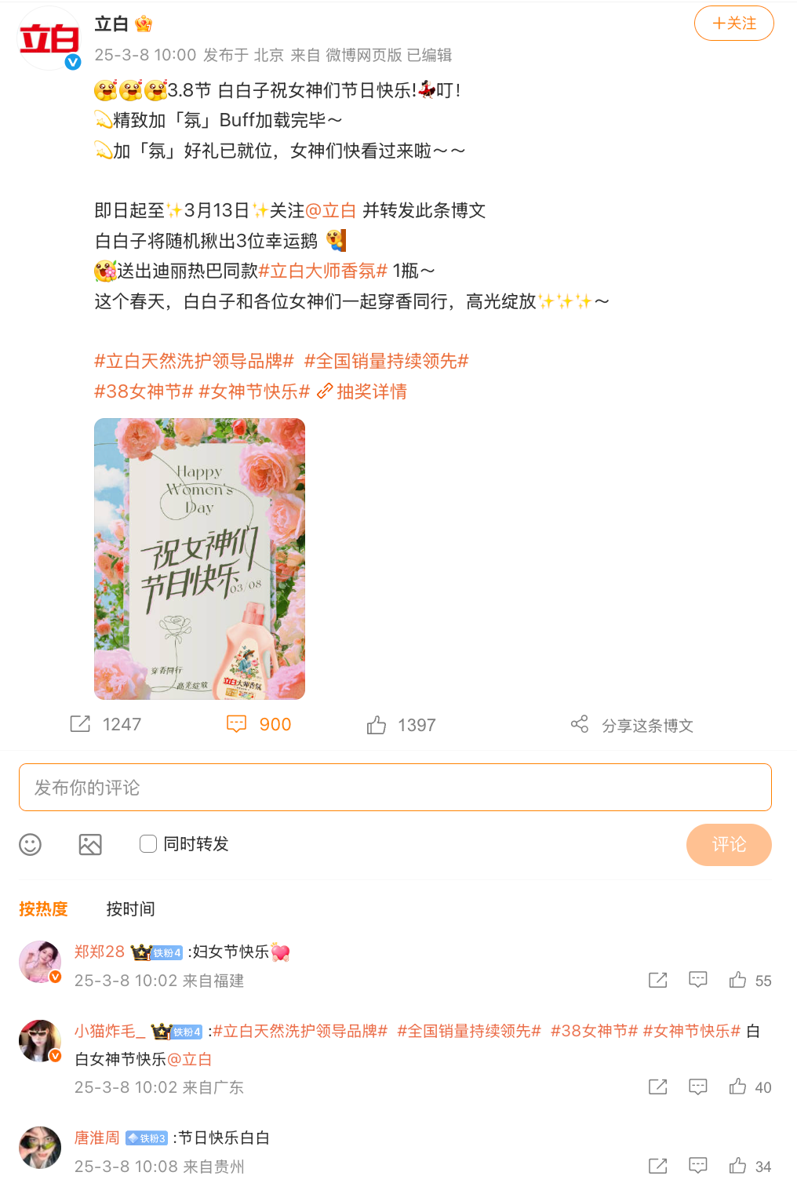
Task: Sort comments by 按热度
Action: [x=43, y=908]
